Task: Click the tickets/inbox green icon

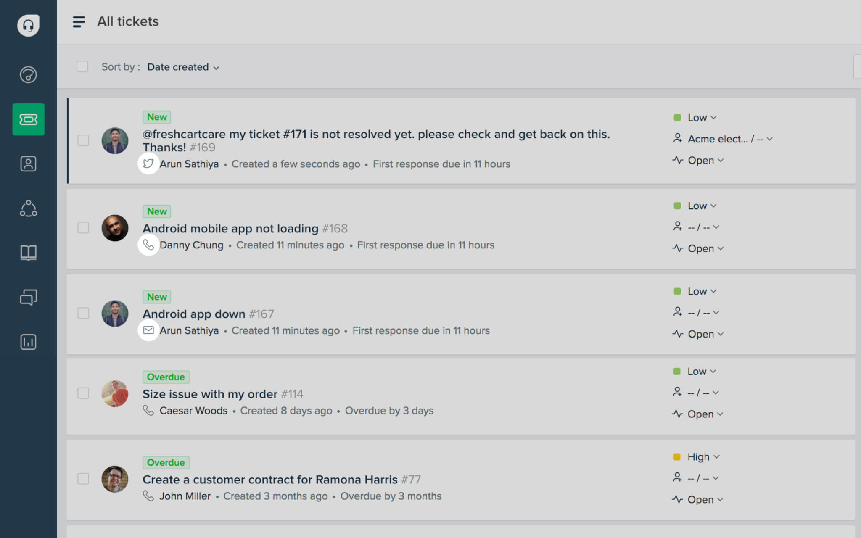Action: [x=29, y=119]
